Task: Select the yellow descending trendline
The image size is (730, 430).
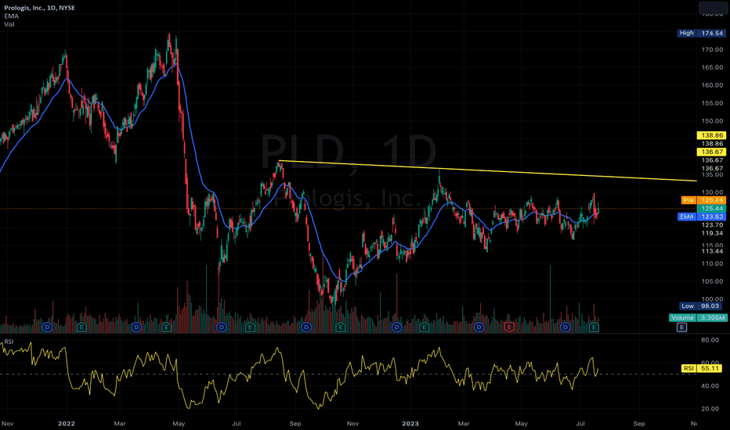Action: [x=487, y=170]
